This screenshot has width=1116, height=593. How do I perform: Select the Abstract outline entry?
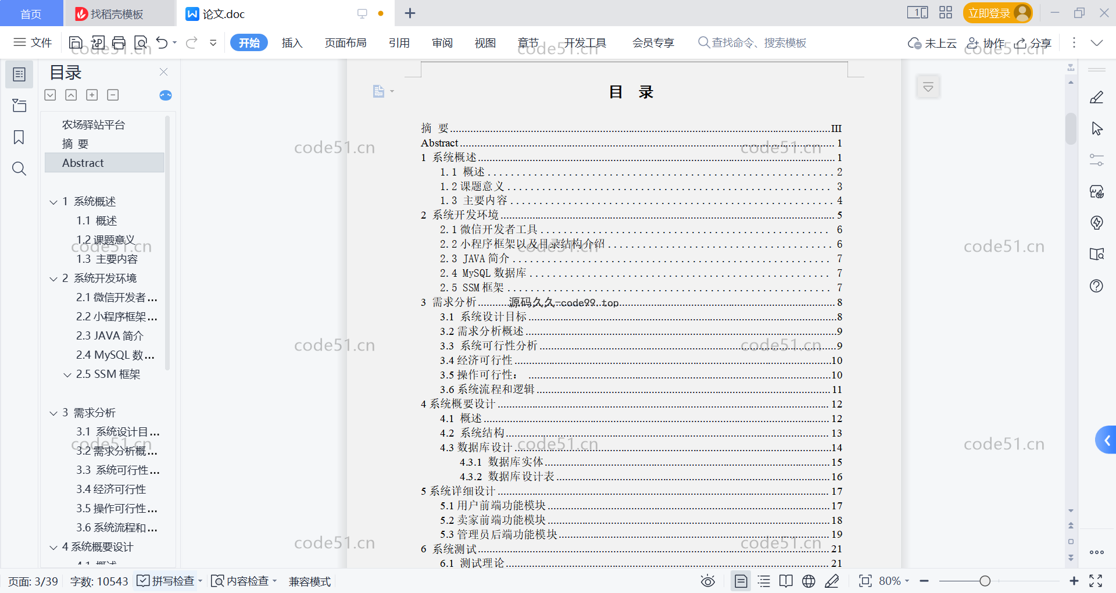[x=105, y=163]
